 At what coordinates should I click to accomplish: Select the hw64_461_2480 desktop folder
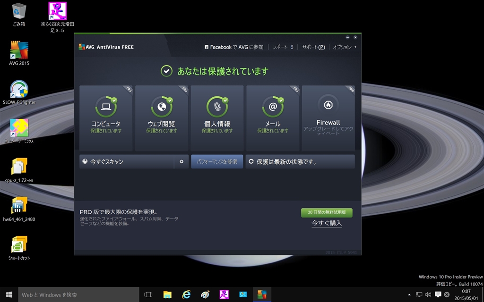point(19,209)
